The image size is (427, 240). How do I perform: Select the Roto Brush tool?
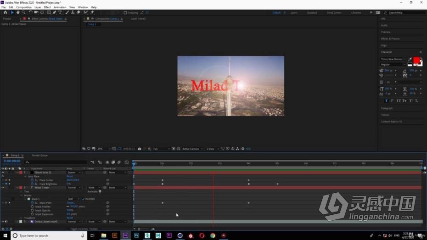click(85, 12)
